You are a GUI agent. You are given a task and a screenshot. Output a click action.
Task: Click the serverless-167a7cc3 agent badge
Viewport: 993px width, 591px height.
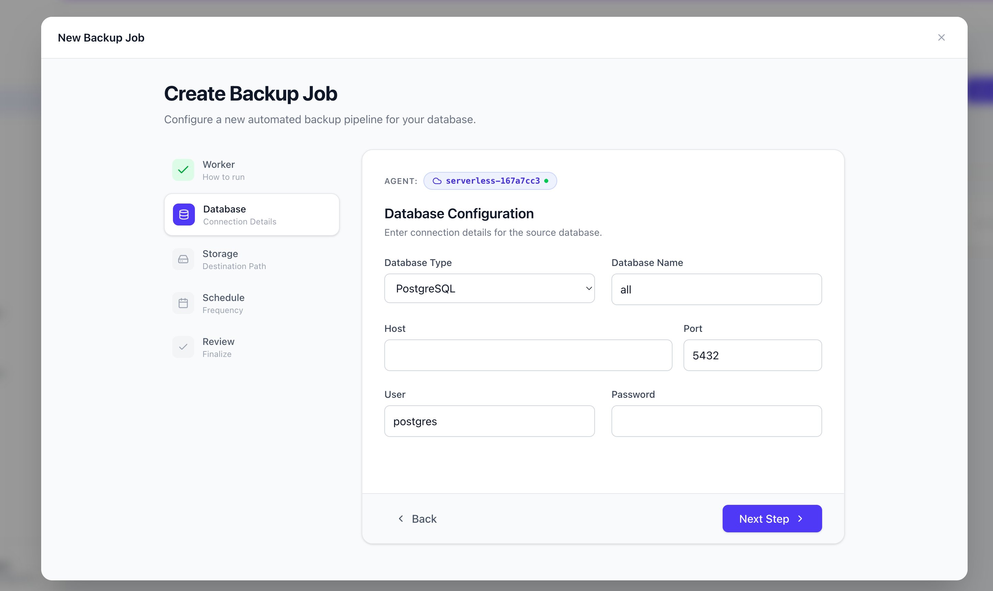(x=490, y=181)
